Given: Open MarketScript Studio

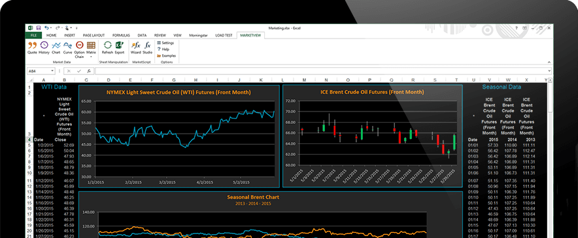Looking at the screenshot, I should pos(148,48).
